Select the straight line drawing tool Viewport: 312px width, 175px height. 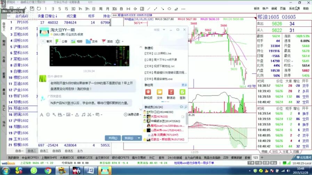149,9
